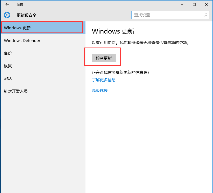Image resolution: width=213 pixels, height=193 pixels.
Task: Open the 恢复 section
Action: click(43, 66)
